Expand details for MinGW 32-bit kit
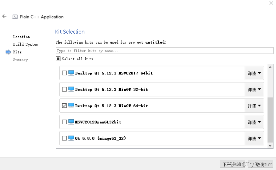The width and height of the screenshot is (276, 170). 254,90
